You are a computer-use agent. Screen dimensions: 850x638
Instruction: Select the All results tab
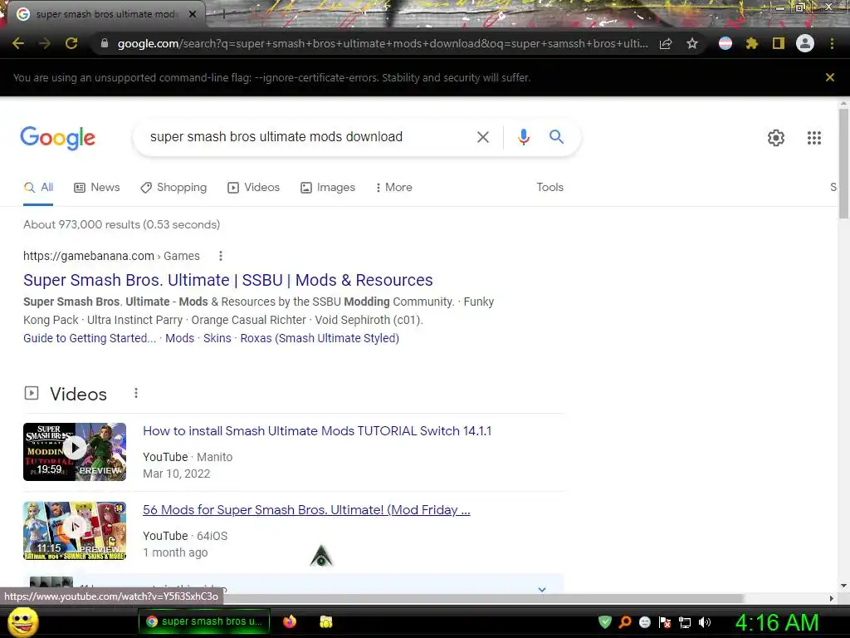38,188
